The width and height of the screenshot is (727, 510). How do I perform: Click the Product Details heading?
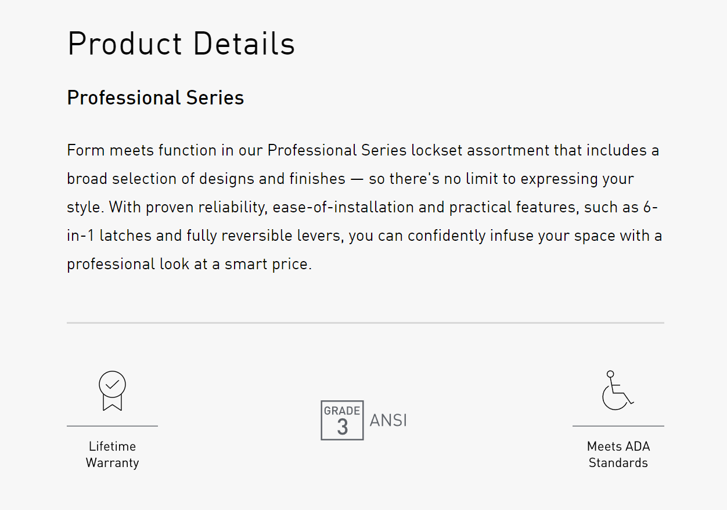point(181,44)
